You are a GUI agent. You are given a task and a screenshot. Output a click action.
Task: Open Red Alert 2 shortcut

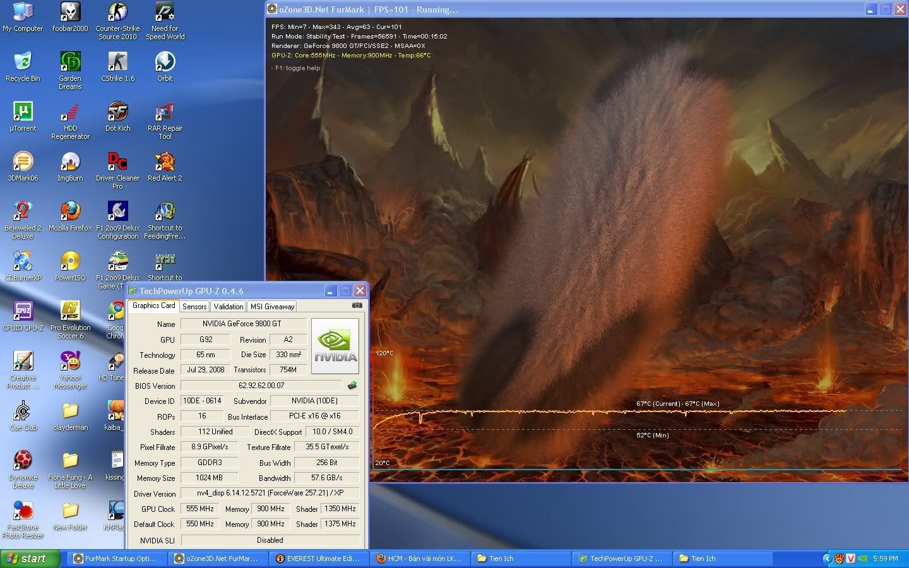(x=165, y=167)
